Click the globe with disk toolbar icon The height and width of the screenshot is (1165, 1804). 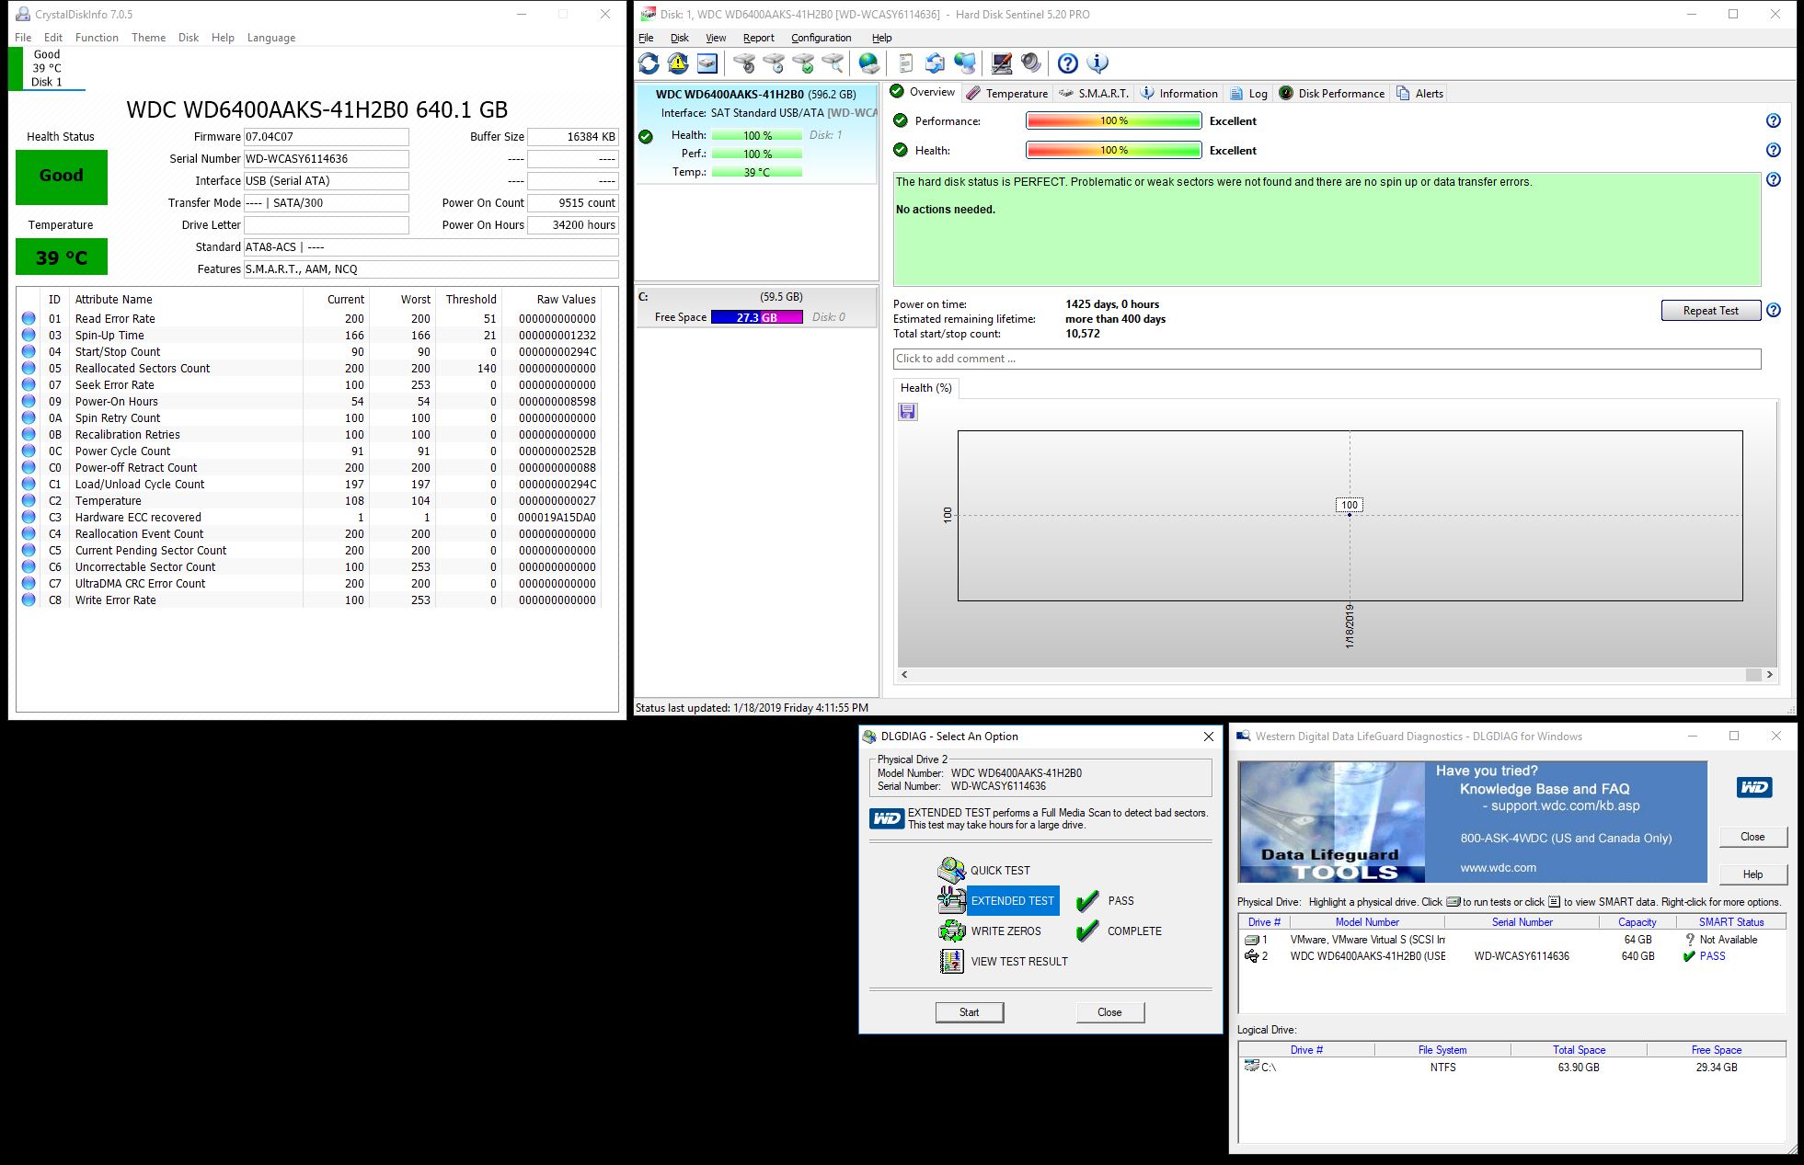point(868,63)
